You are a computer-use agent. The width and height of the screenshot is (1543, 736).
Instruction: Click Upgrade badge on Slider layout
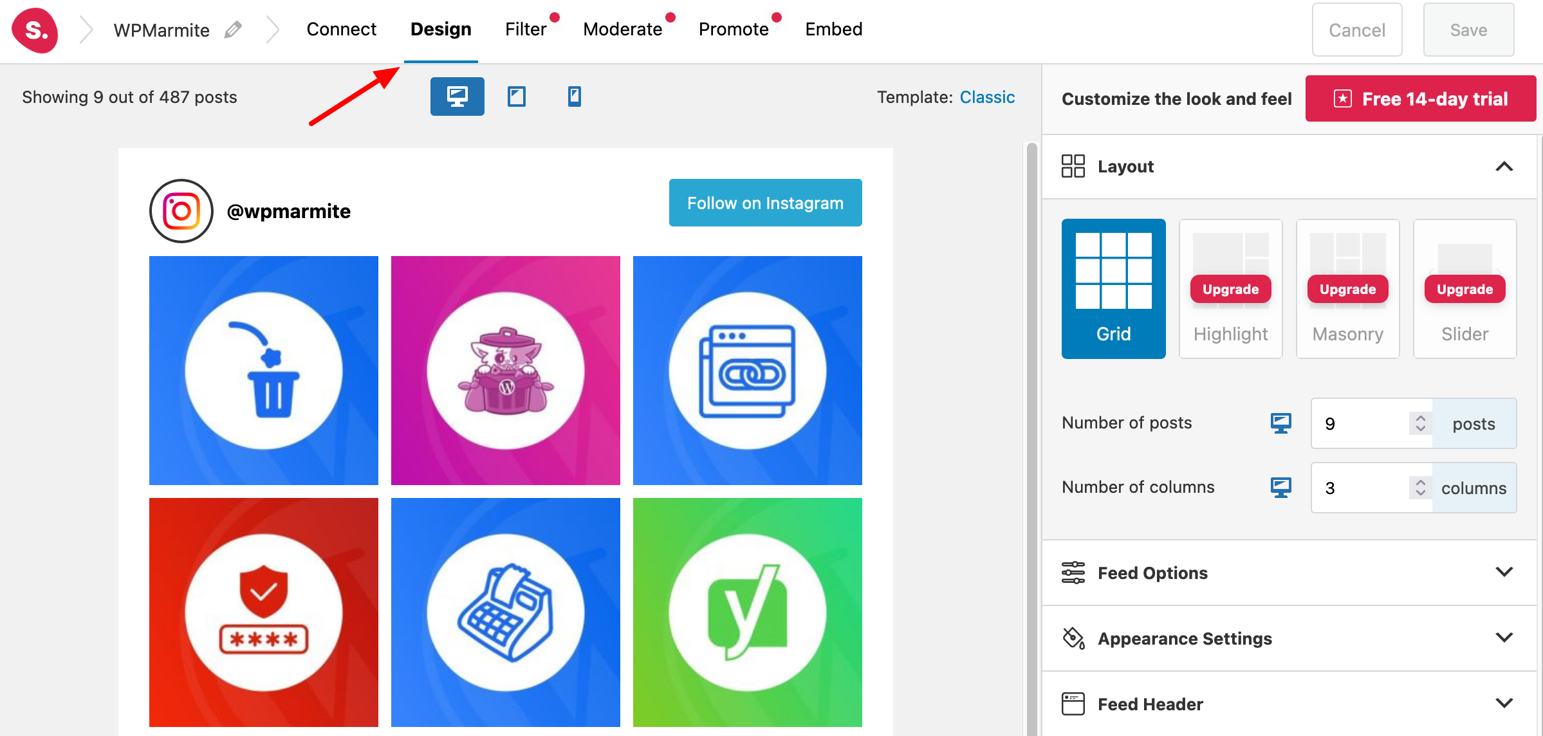(x=1464, y=289)
